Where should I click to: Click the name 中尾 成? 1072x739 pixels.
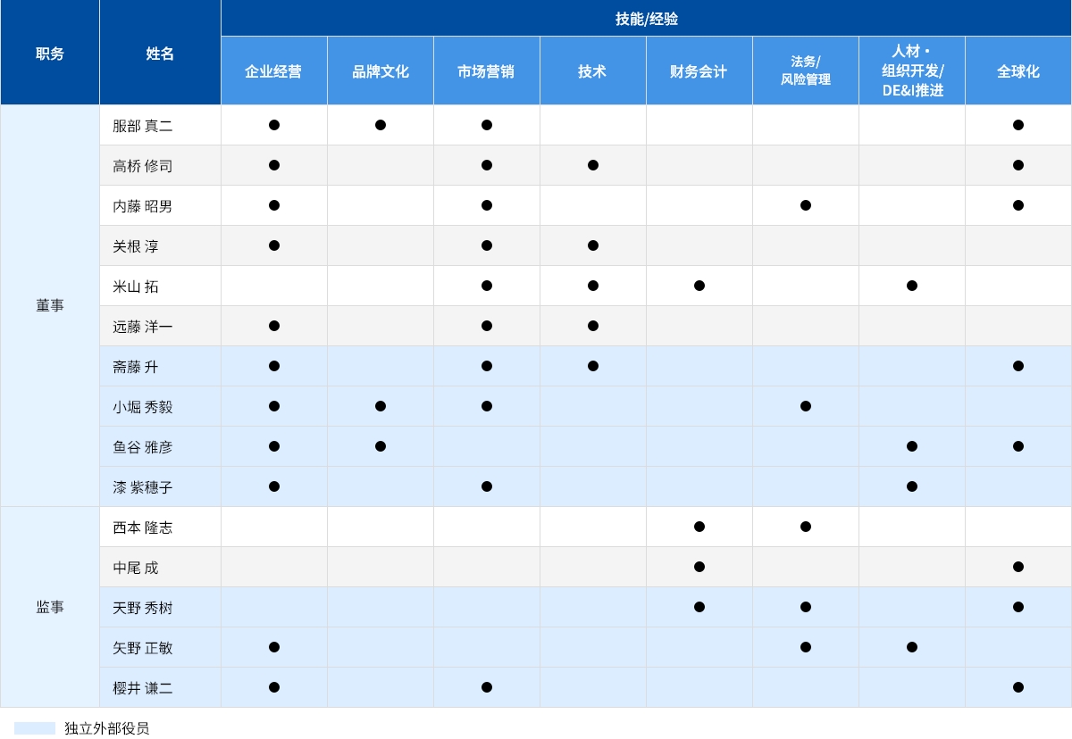coord(136,568)
